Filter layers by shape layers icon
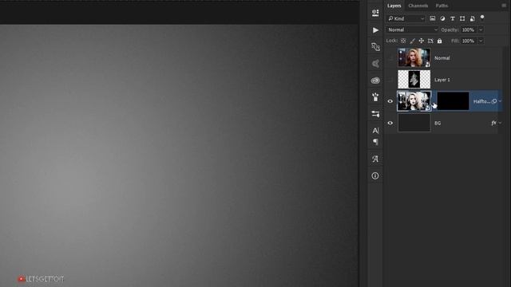Viewport: 511px width, 287px height. [x=462, y=18]
